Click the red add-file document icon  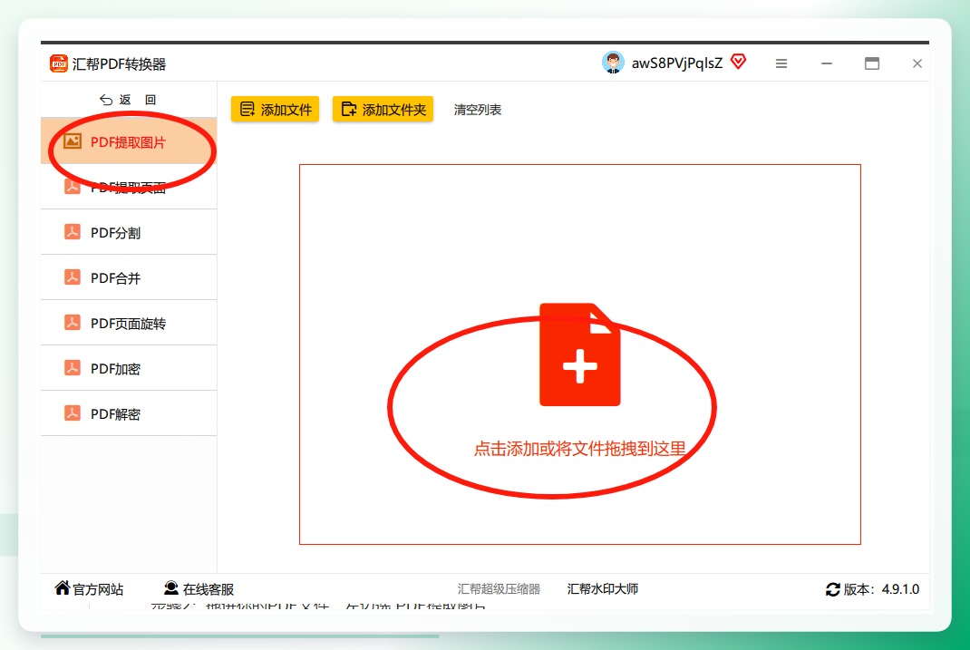579,354
